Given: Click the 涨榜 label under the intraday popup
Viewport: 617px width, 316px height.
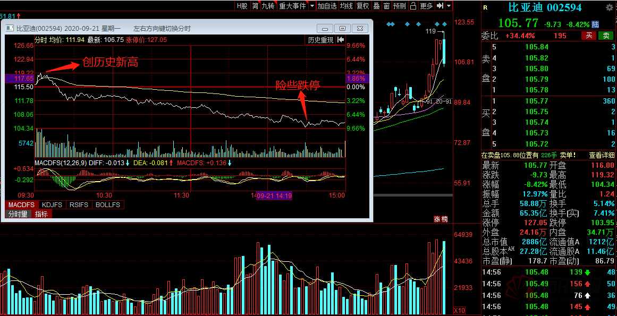Looking at the screenshot, I should pyautogui.click(x=441, y=219).
